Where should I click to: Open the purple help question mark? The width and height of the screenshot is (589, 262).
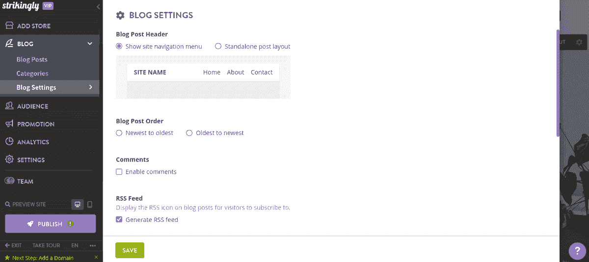(x=577, y=251)
